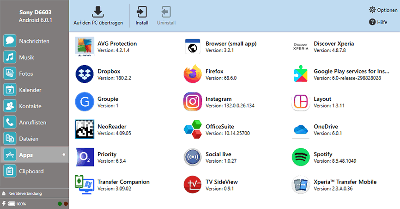Open Kontakte section icon
Screen dimensions: 400x209
[10, 106]
